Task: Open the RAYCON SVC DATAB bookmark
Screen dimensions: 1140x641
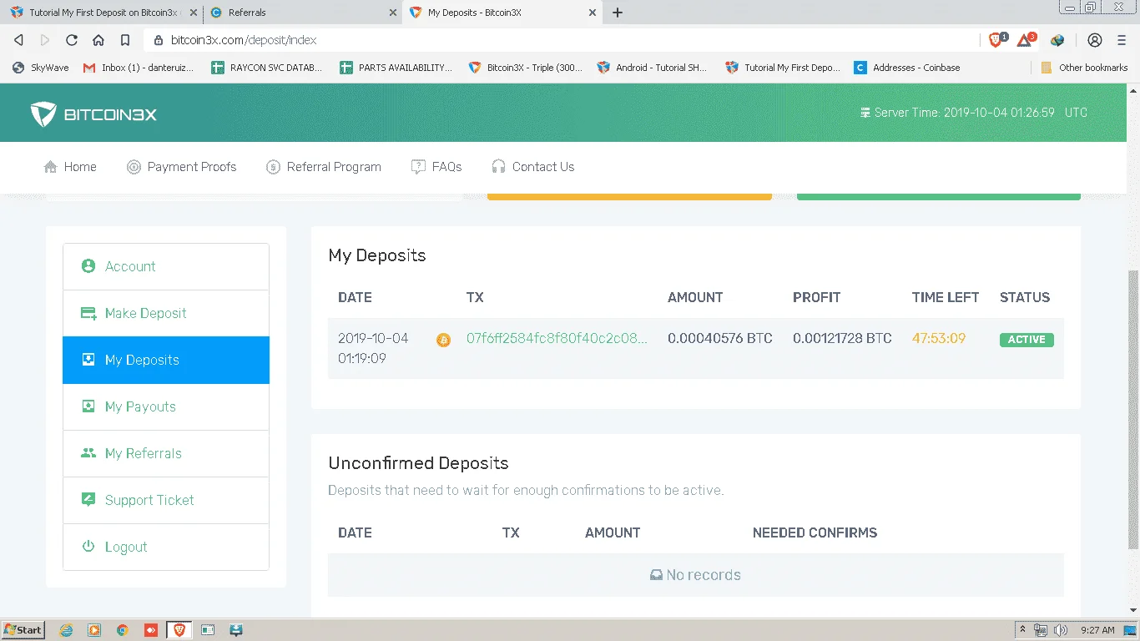Action: click(267, 68)
